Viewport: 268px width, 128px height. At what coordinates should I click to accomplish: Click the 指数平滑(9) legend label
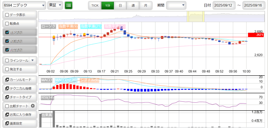point(68,26)
